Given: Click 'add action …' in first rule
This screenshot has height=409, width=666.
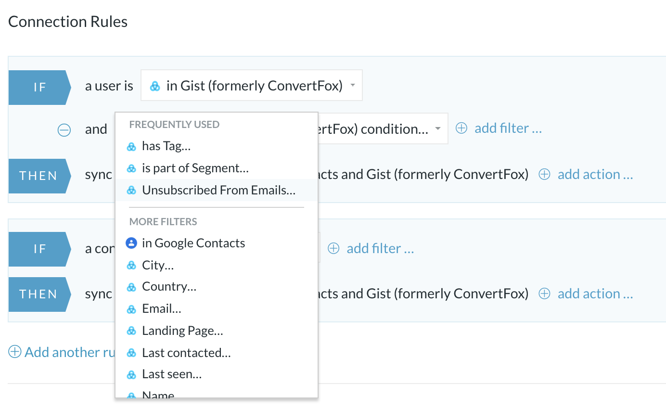Looking at the screenshot, I should pos(595,174).
